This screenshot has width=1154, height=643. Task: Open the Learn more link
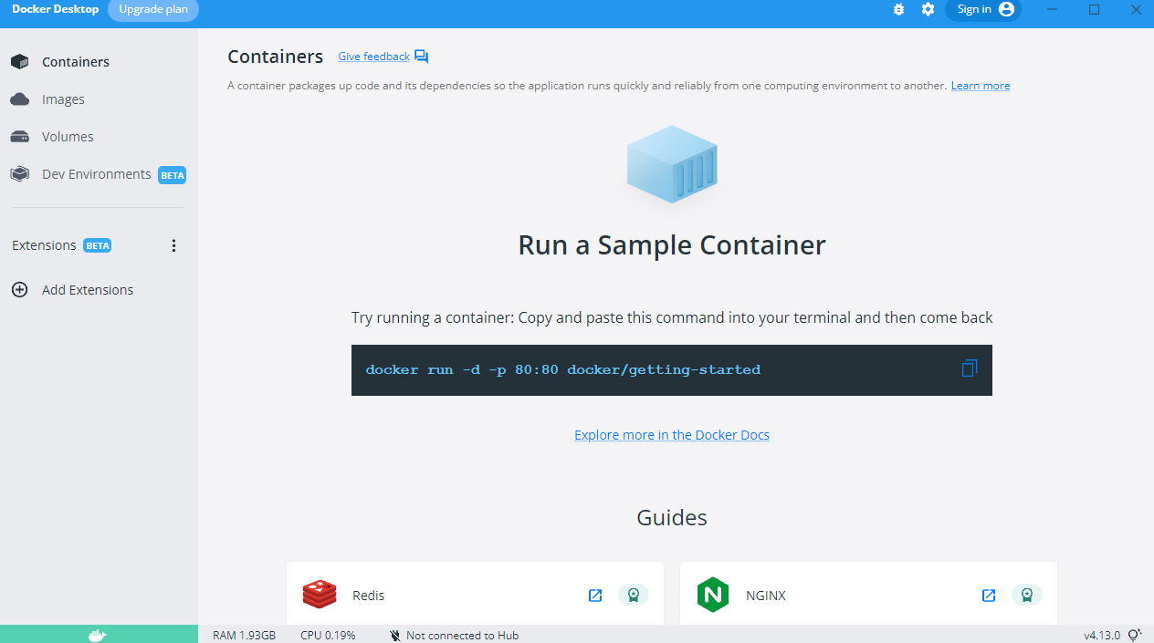pos(981,86)
